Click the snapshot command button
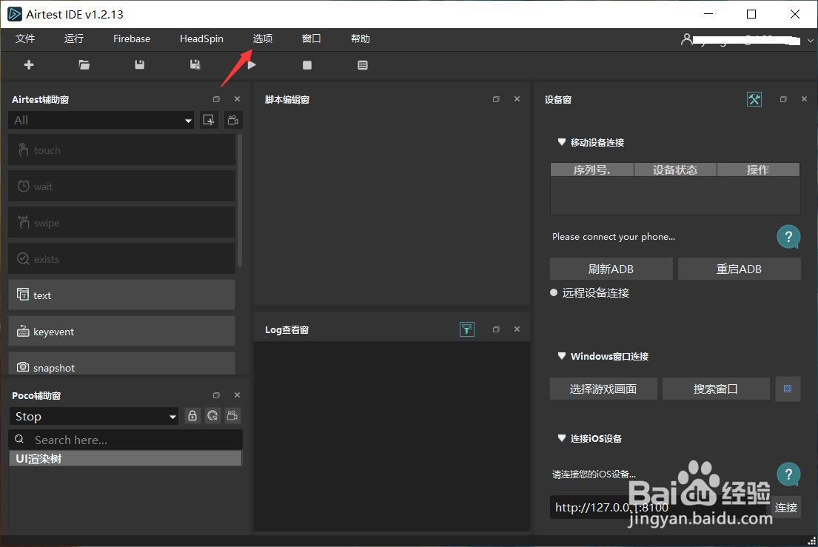The height and width of the screenshot is (547, 818). (121, 363)
